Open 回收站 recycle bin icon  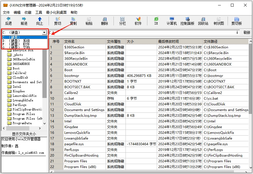tap(203, 19)
